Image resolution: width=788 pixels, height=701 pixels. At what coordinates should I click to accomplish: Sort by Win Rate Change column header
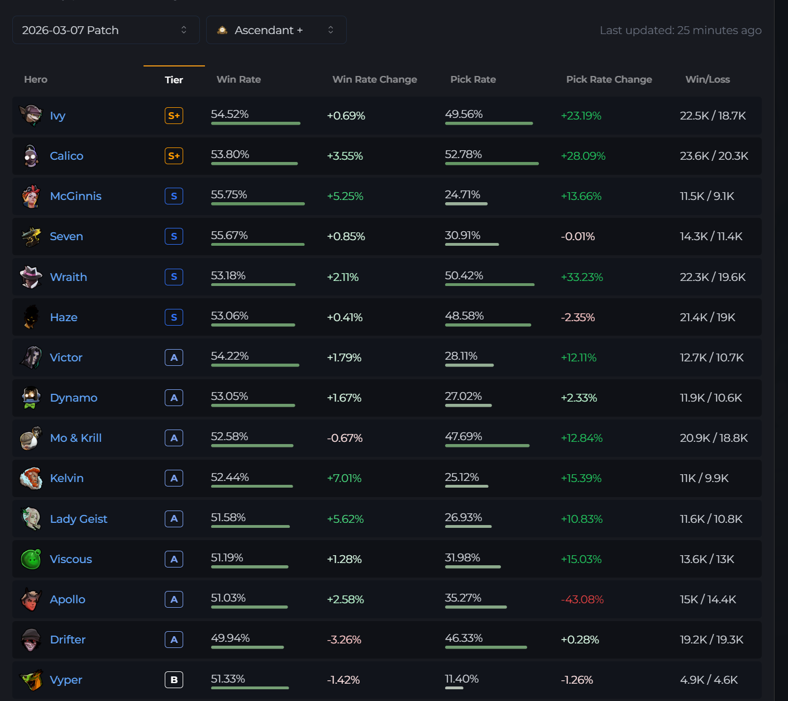click(x=375, y=79)
